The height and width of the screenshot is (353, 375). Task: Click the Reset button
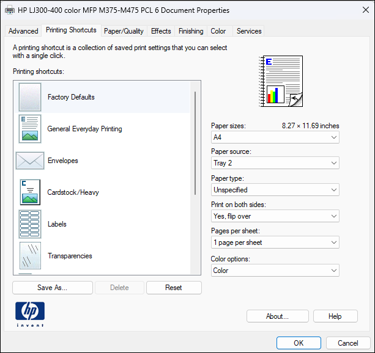tap(174, 288)
